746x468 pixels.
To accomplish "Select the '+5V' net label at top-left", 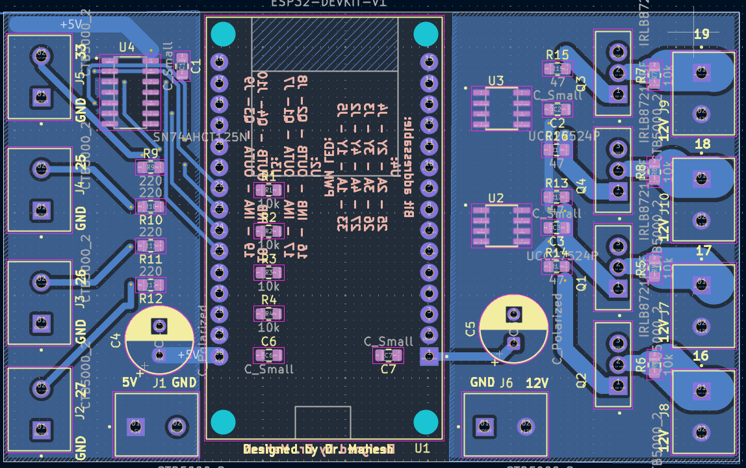I will tap(71, 24).
